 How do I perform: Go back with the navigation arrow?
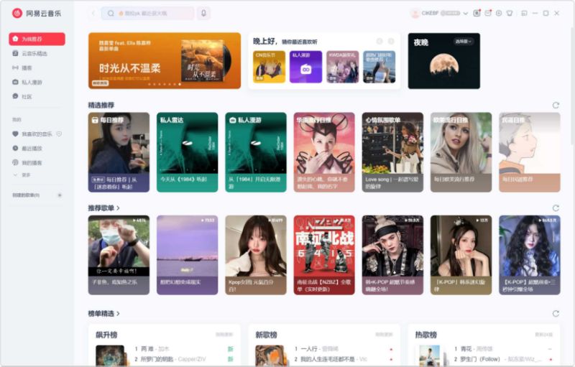click(x=93, y=13)
